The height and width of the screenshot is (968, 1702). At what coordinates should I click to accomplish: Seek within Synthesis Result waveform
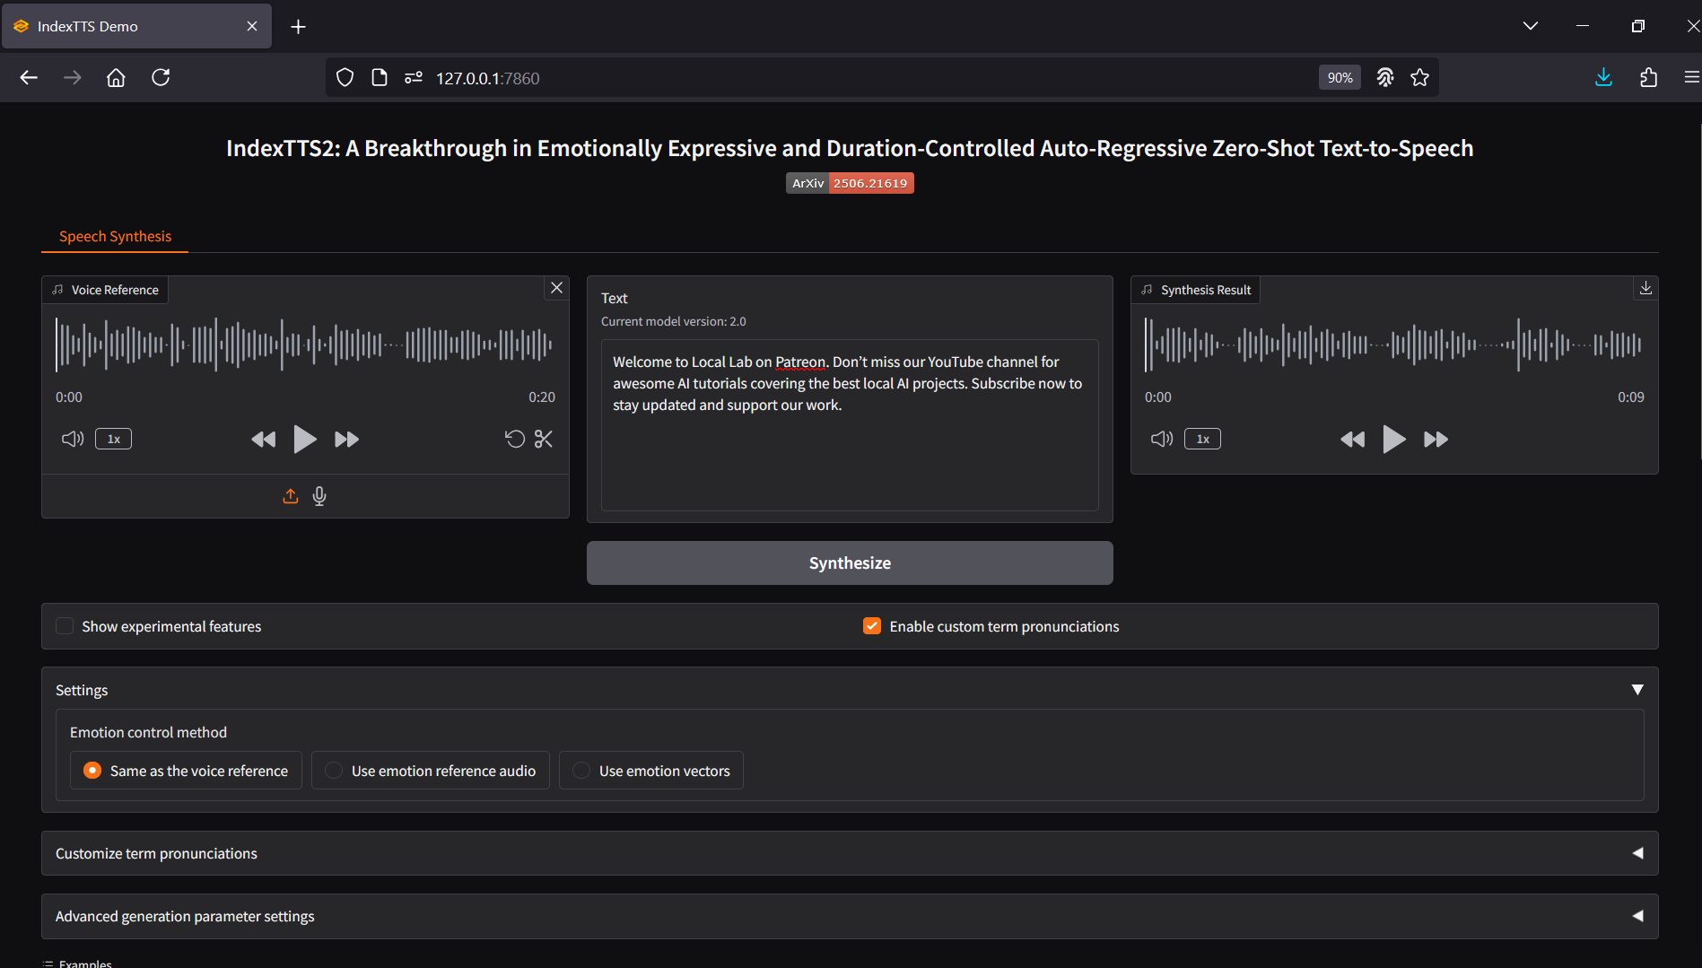(x=1394, y=344)
